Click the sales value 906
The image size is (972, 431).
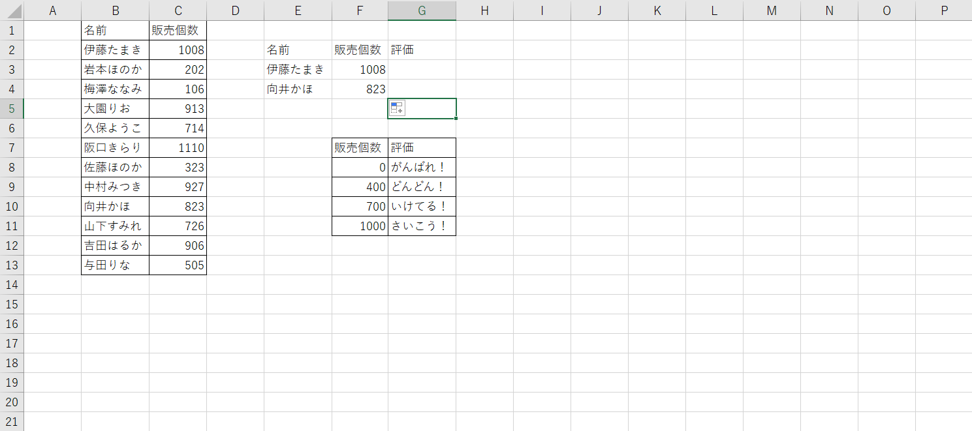(178, 246)
